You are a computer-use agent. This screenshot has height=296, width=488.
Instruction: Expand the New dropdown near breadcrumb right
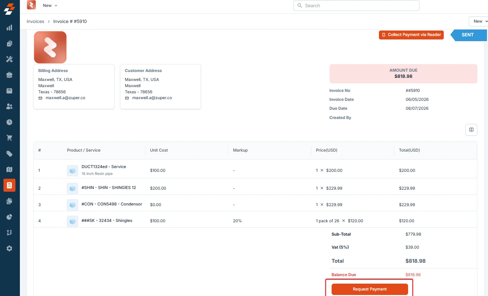tap(478, 21)
